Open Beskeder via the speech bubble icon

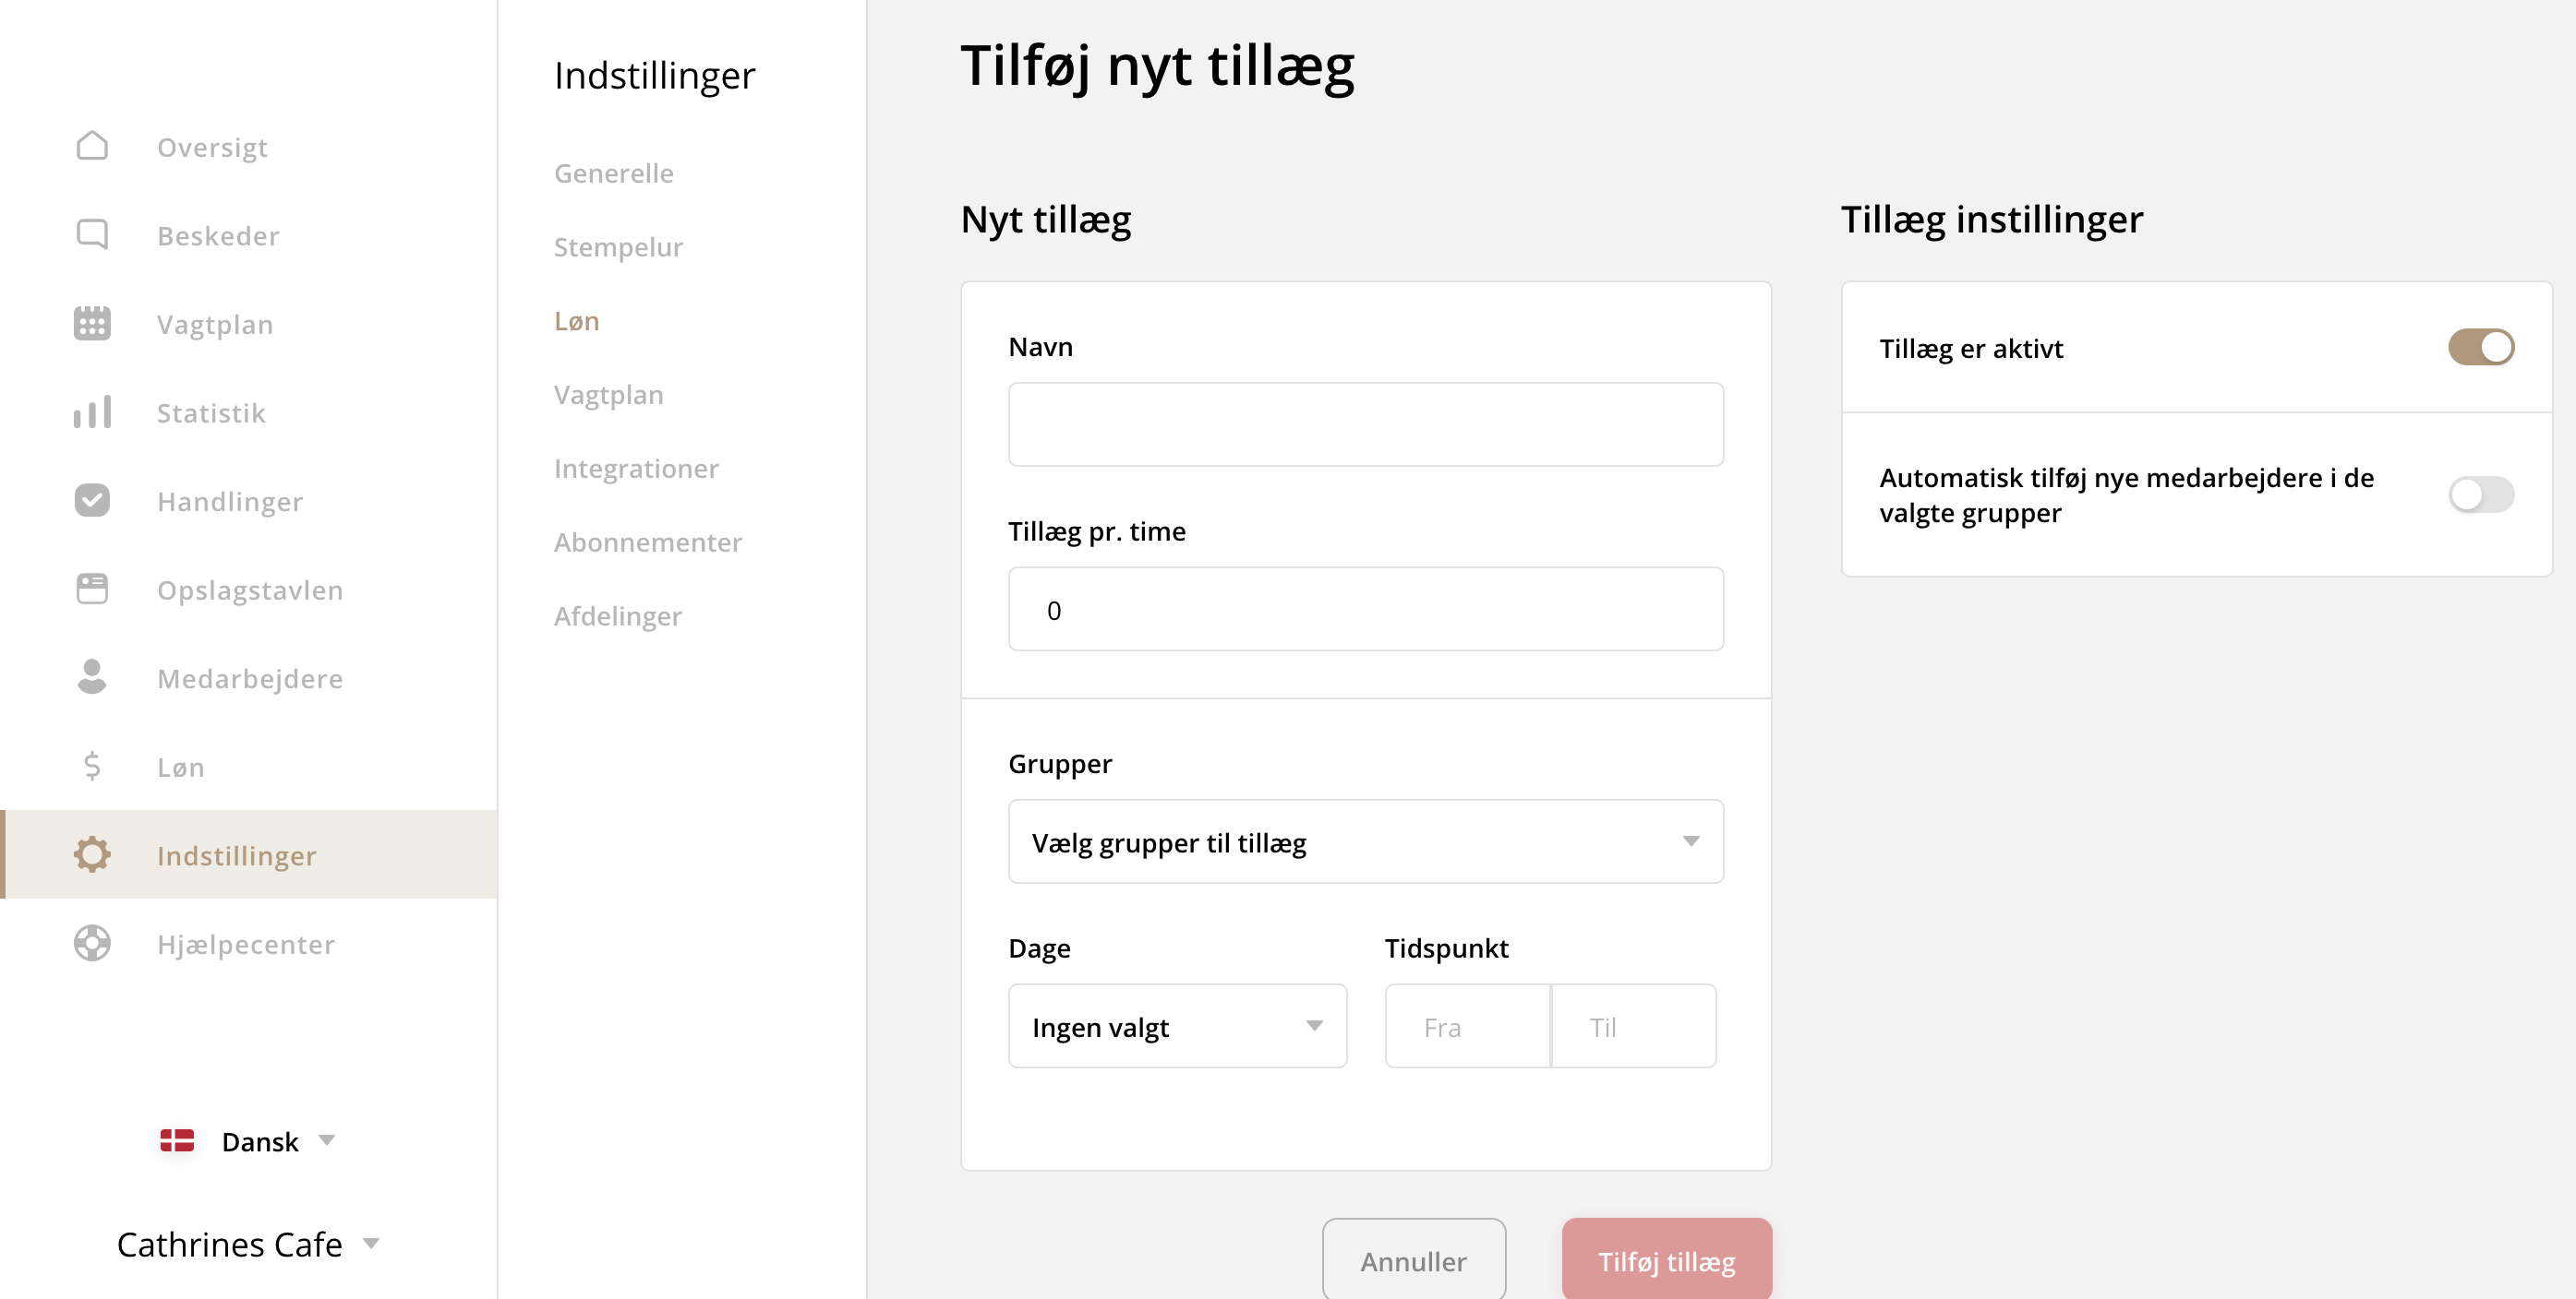pos(92,235)
